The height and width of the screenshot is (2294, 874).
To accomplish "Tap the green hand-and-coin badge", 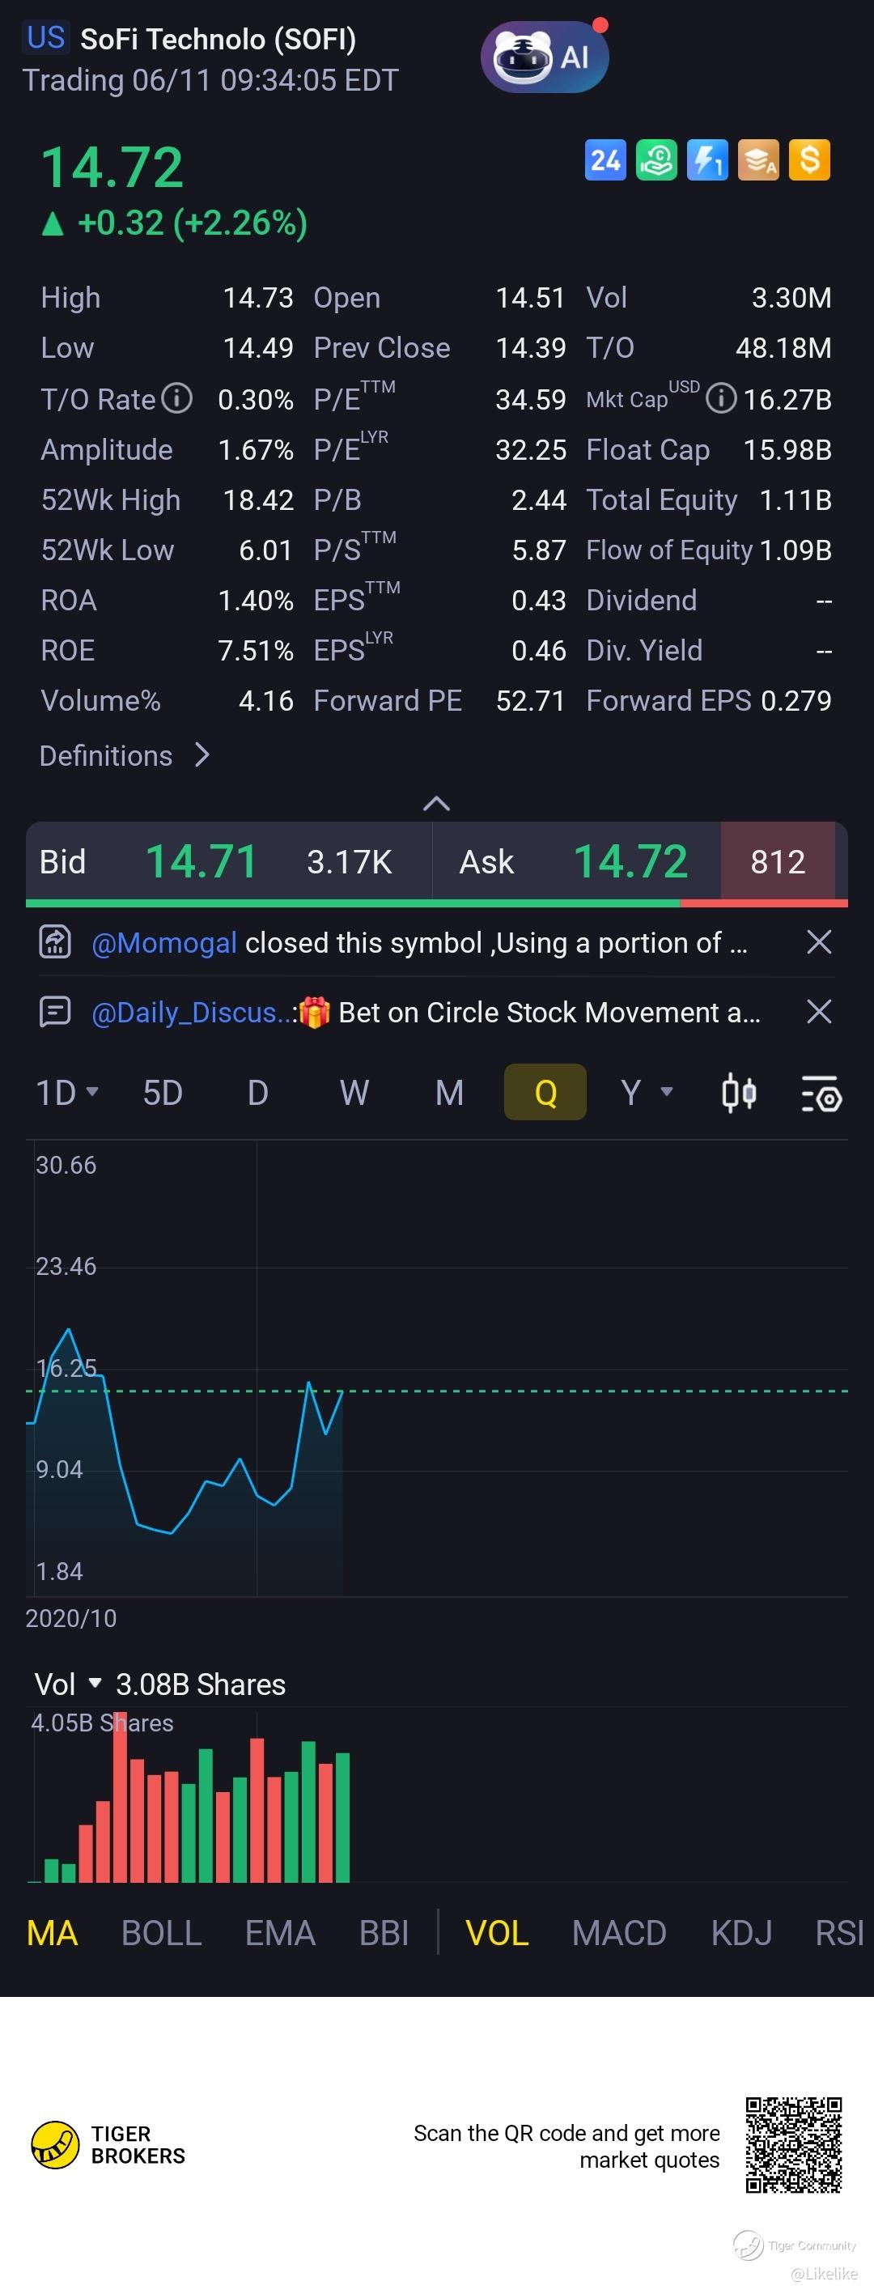I will (x=656, y=161).
